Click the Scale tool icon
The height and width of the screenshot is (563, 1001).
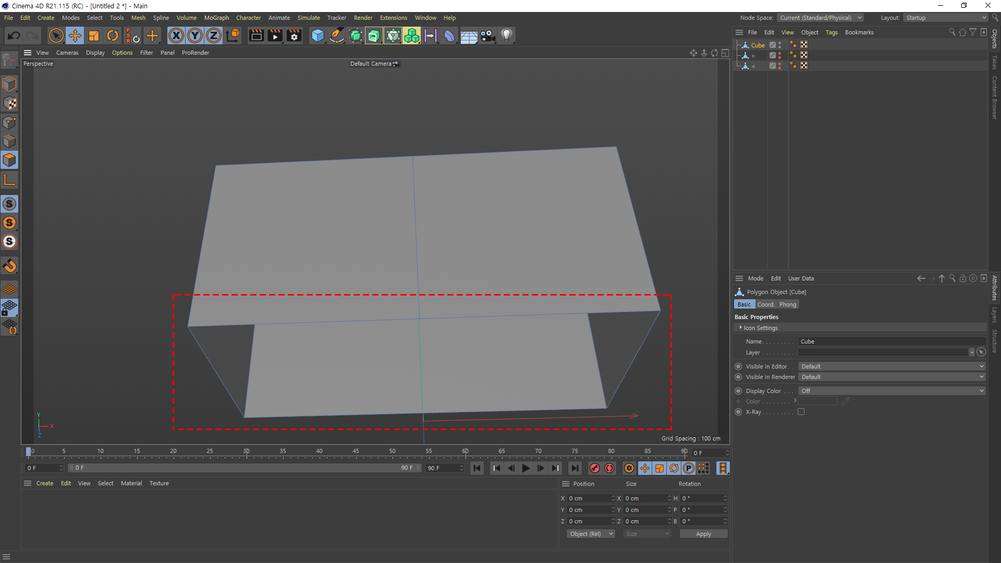pos(94,35)
